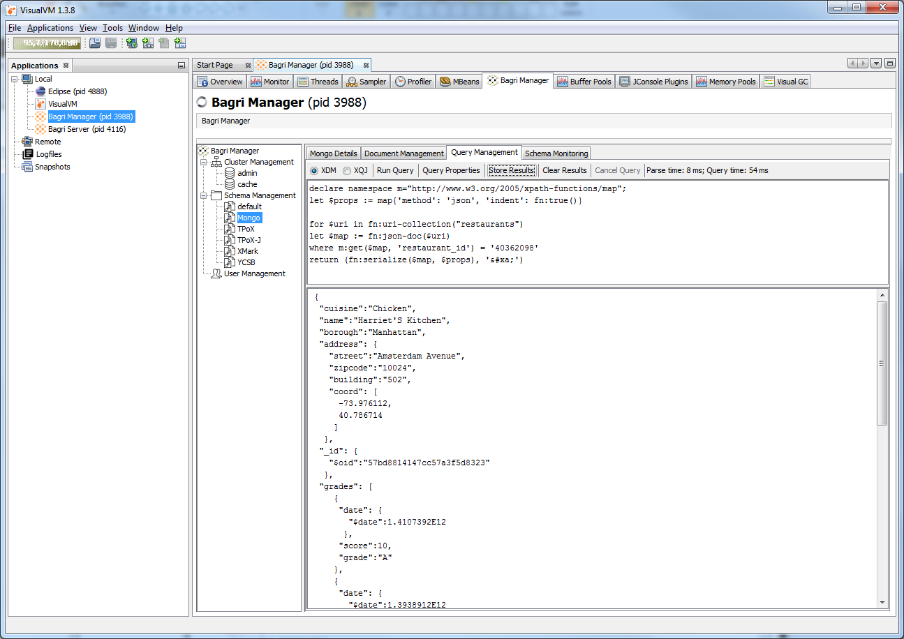Open the Overview tab
Image resolution: width=904 pixels, height=639 pixels.
tap(220, 82)
